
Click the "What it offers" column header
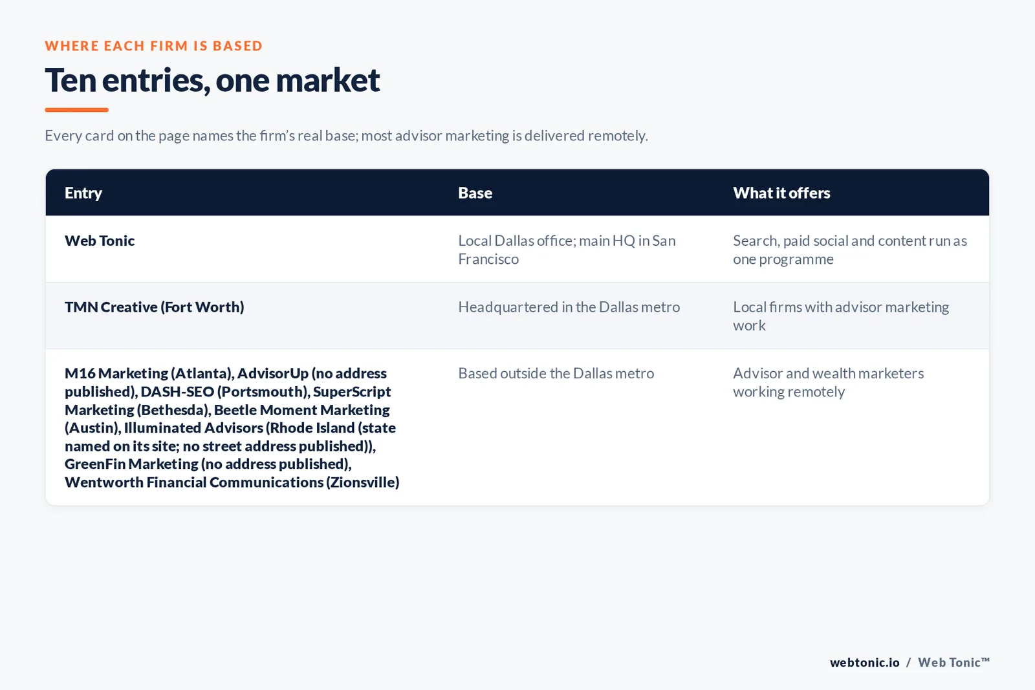[x=781, y=193]
